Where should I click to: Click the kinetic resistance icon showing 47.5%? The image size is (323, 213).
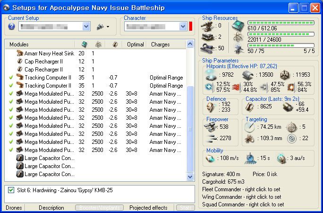click(x=264, y=87)
